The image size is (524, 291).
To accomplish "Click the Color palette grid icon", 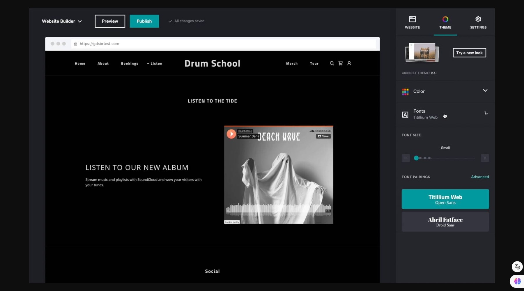I will (405, 92).
